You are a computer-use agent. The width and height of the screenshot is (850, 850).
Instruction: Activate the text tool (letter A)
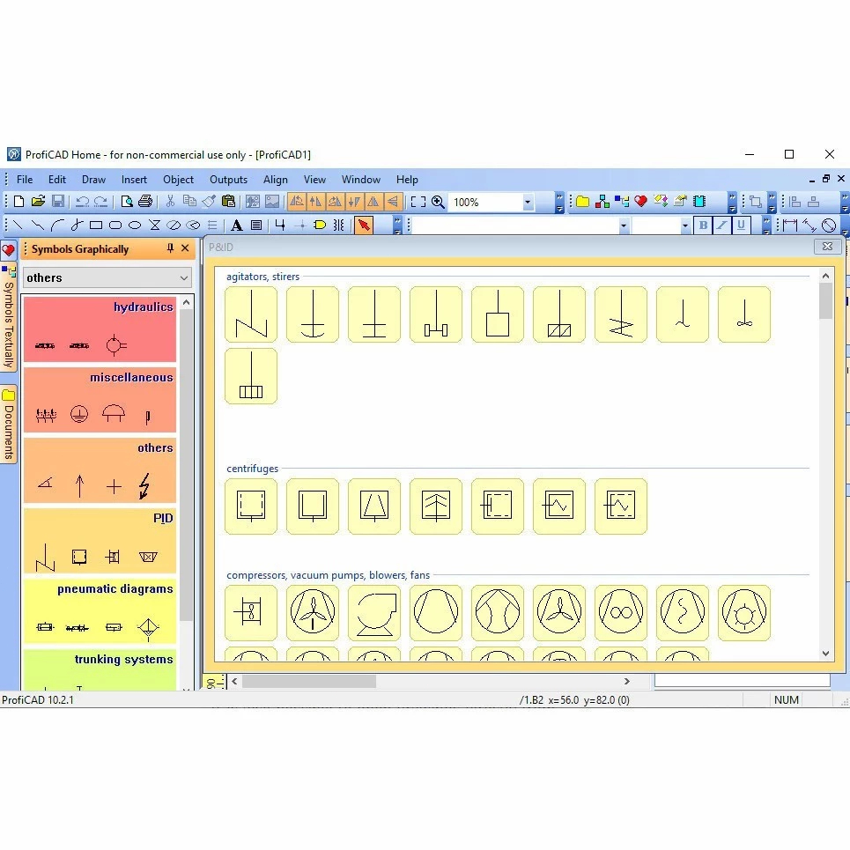pos(237,225)
